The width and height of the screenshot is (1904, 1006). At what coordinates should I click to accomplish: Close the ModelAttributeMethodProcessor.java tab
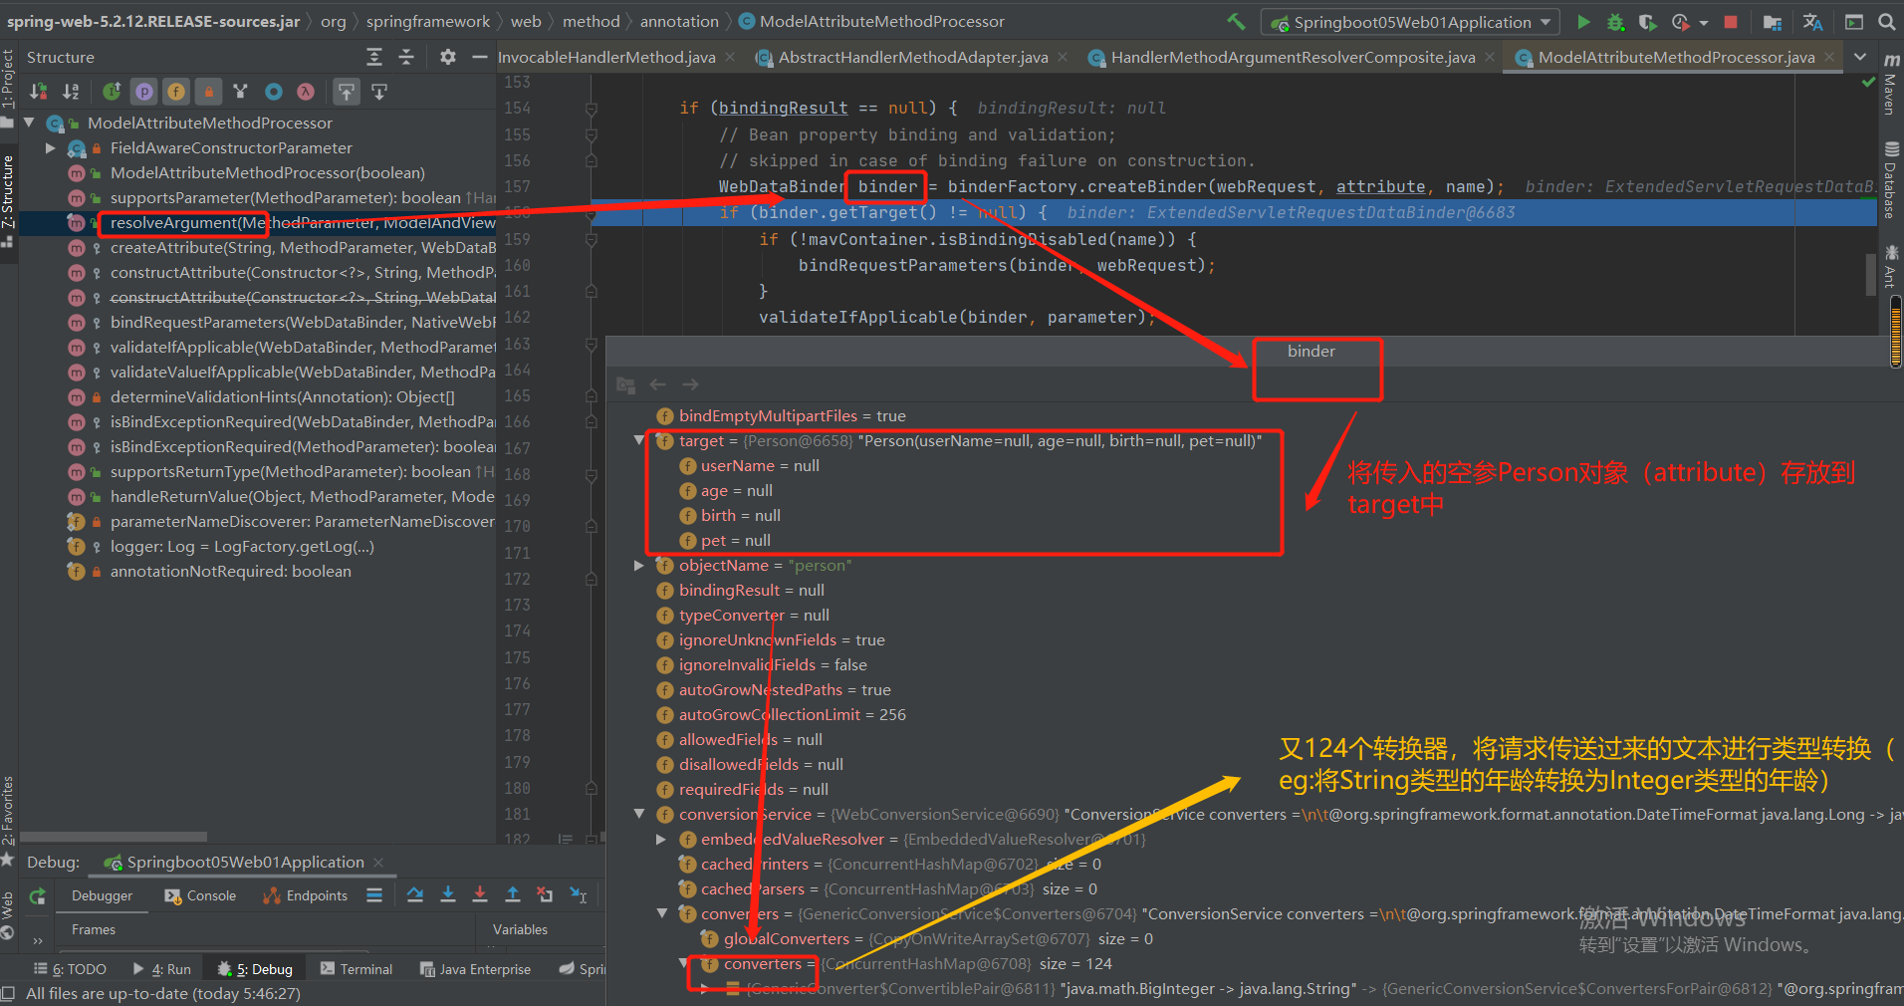1829,57
